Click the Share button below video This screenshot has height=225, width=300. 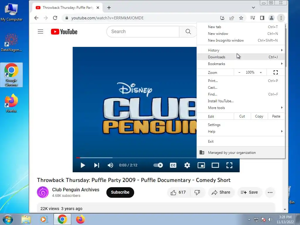coord(221,192)
